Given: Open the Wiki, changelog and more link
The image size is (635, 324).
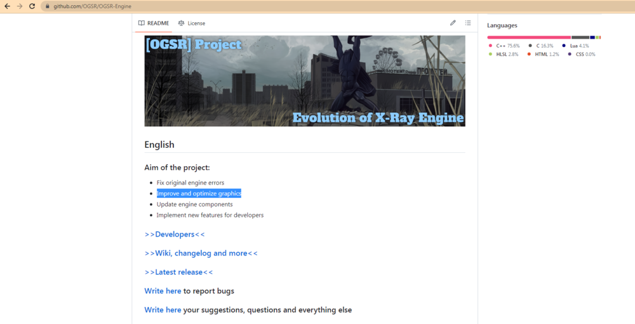Looking at the screenshot, I should (x=201, y=253).
